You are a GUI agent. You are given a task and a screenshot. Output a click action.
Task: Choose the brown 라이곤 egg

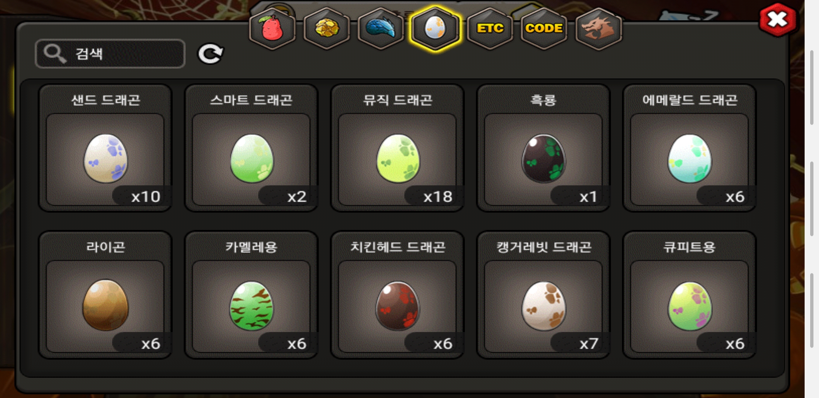click(x=105, y=295)
